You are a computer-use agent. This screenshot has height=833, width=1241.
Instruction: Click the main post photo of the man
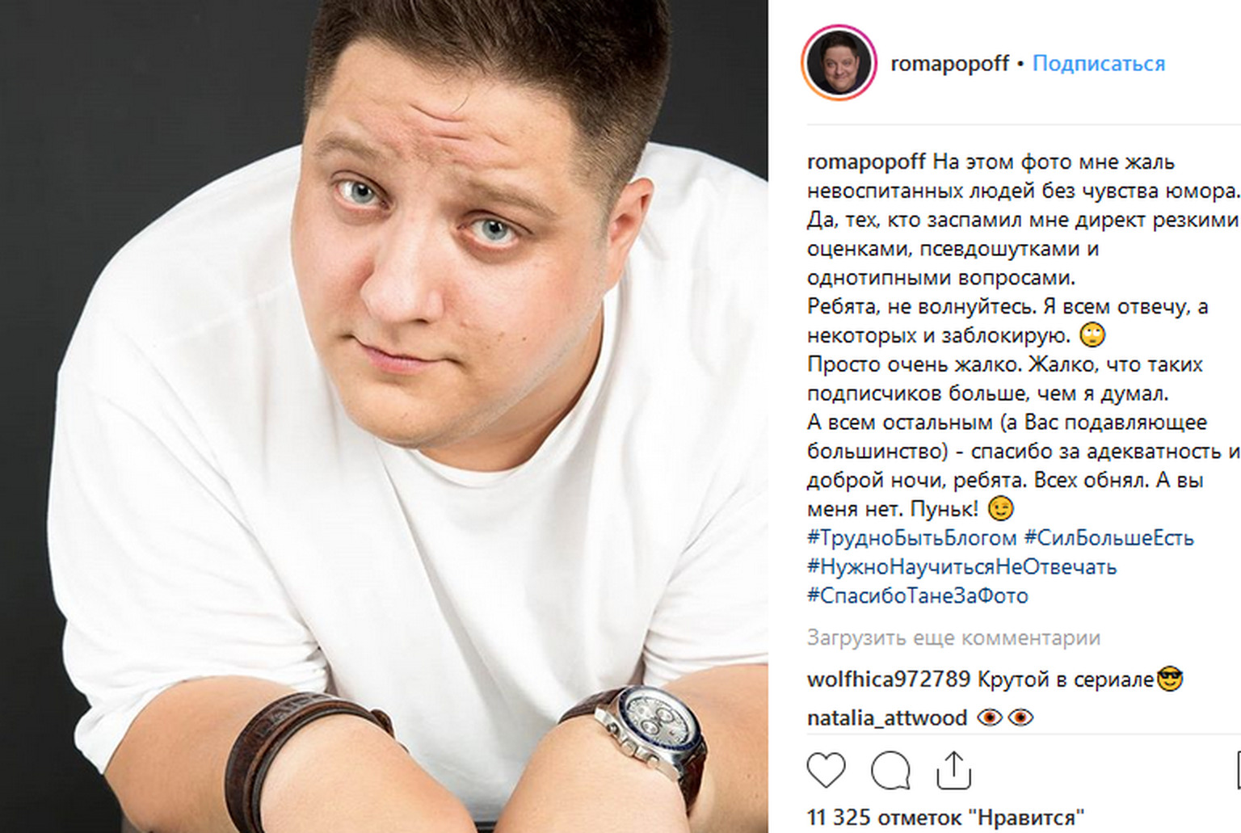[x=384, y=416]
